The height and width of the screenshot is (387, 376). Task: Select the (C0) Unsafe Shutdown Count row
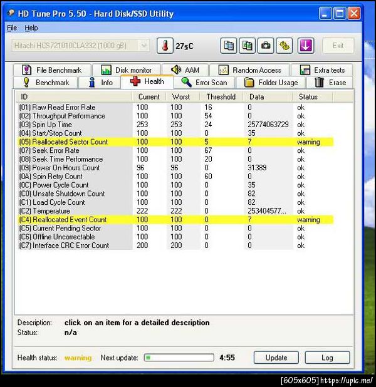(x=175, y=194)
